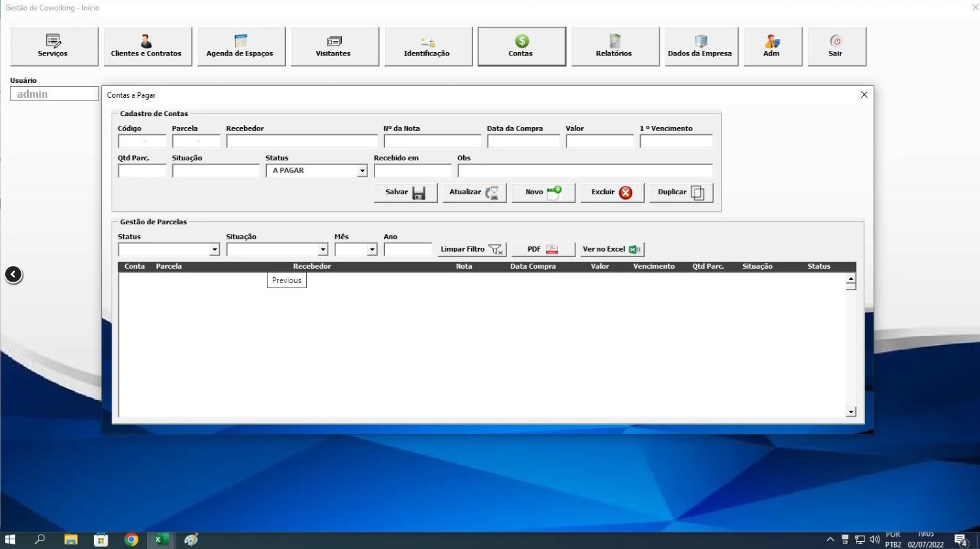Click the Parcela input field
The width and height of the screenshot is (980, 549).
[196, 141]
